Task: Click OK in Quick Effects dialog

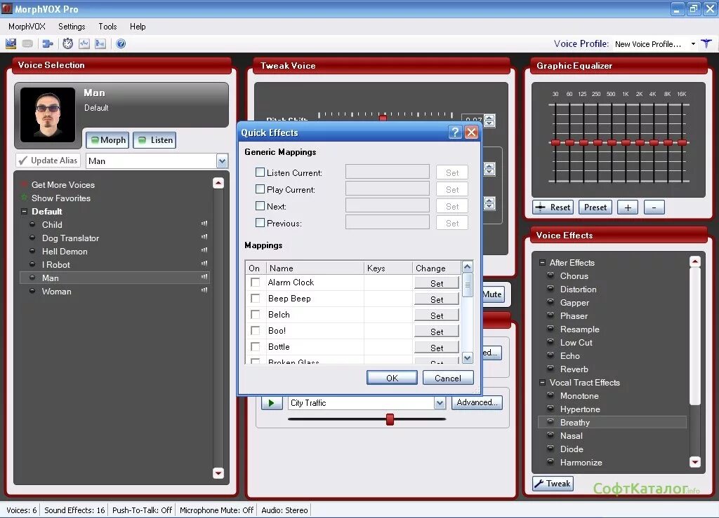Action: (x=392, y=378)
